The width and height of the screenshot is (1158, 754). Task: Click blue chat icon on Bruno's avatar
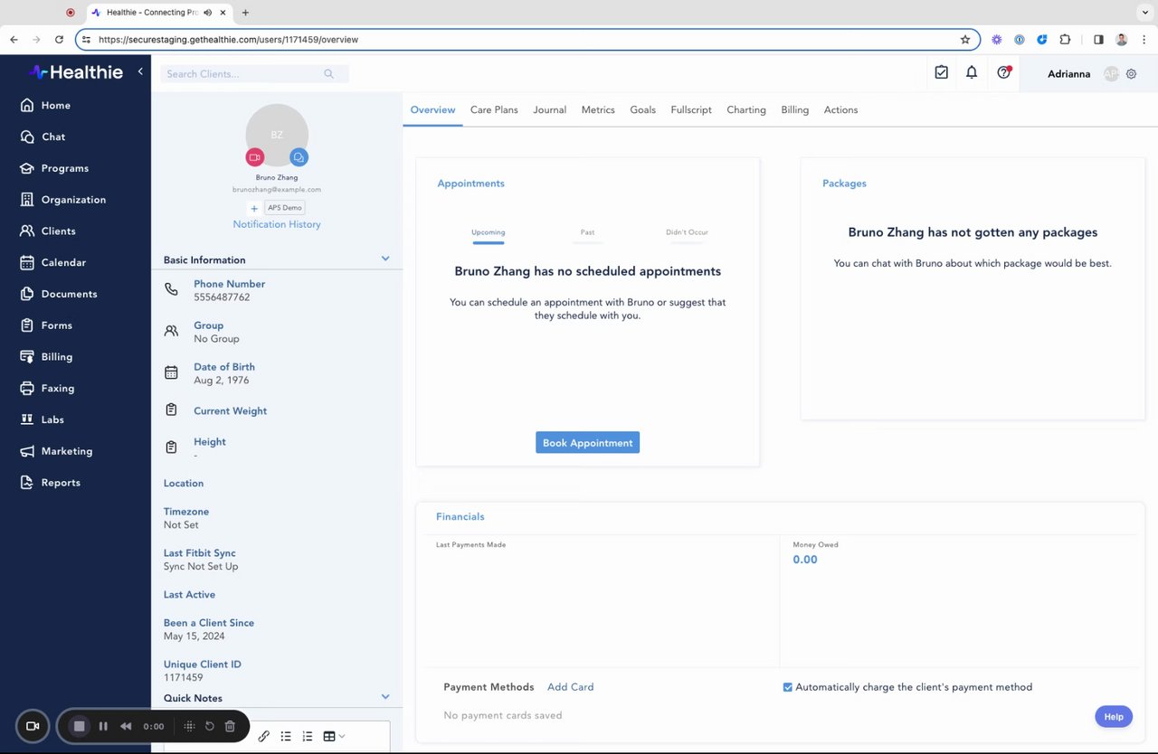tap(299, 157)
